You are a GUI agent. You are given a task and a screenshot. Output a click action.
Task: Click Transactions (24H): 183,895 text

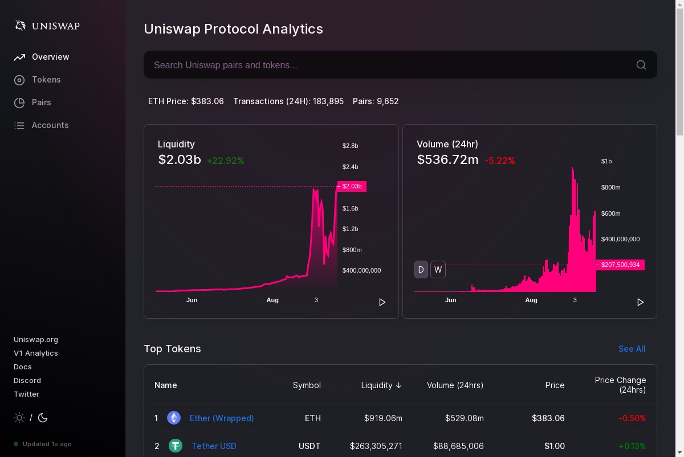point(288,101)
